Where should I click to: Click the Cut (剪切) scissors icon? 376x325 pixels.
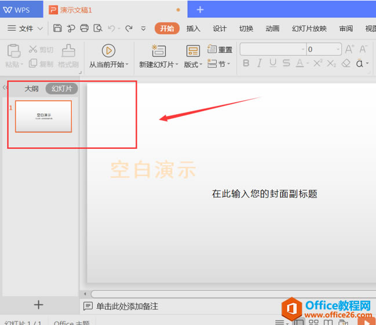point(33,49)
